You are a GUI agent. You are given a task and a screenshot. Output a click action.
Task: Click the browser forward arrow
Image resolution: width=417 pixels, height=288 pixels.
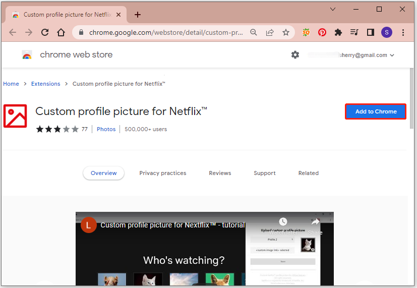29,32
